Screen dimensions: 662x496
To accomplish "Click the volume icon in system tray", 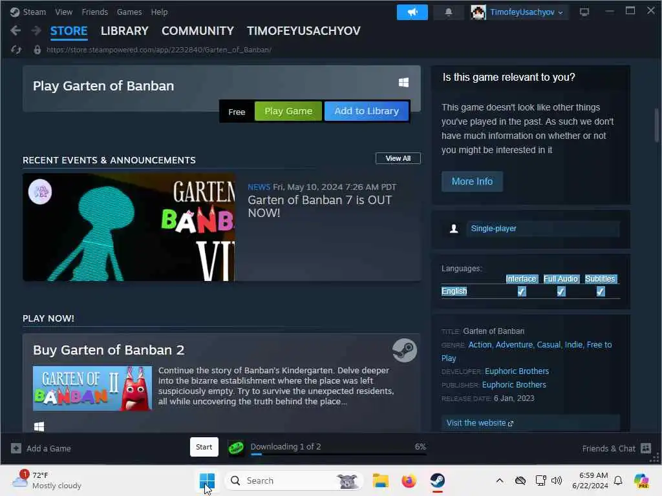I will [557, 480].
